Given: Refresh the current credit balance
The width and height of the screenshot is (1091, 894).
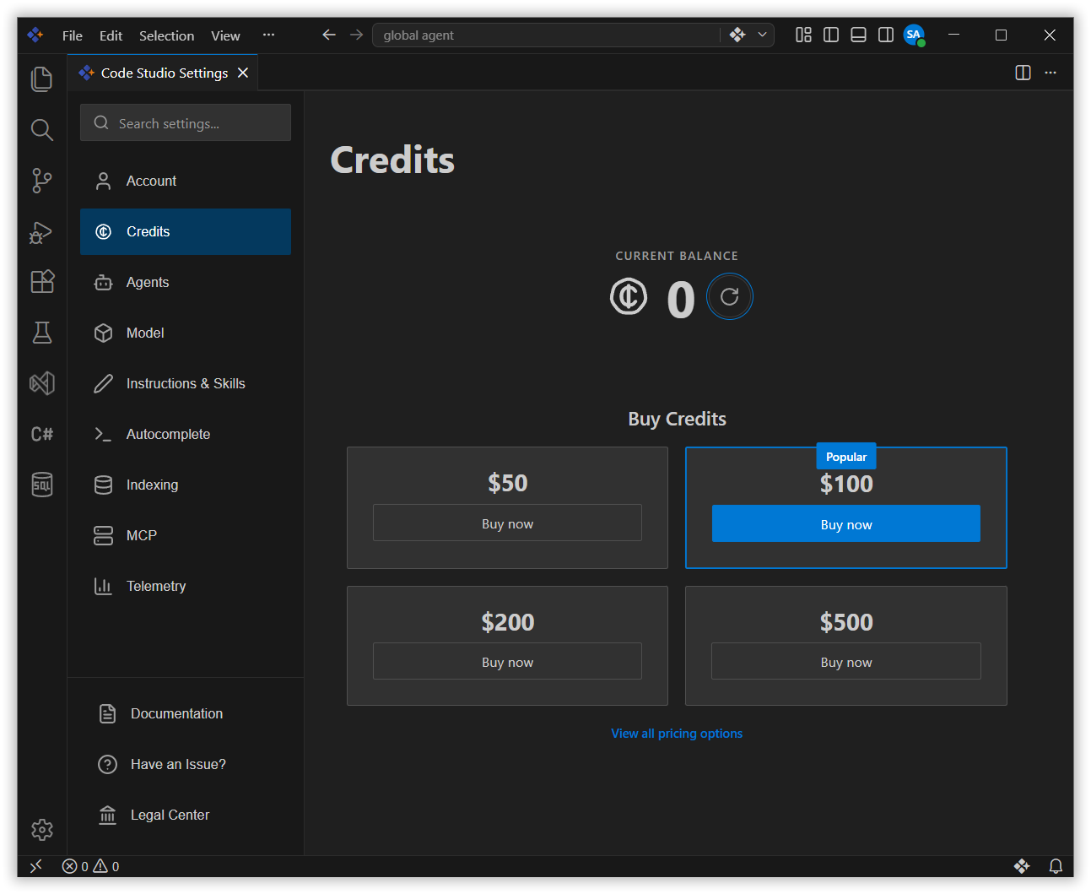Looking at the screenshot, I should pos(730,296).
